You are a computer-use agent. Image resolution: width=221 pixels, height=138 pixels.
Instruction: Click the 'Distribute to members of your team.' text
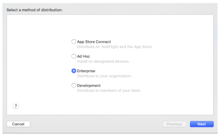(x=109, y=90)
